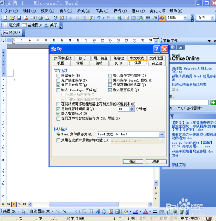216x221 pixels.
Task: Open the 美化大师 menu
Action: pos(157,11)
